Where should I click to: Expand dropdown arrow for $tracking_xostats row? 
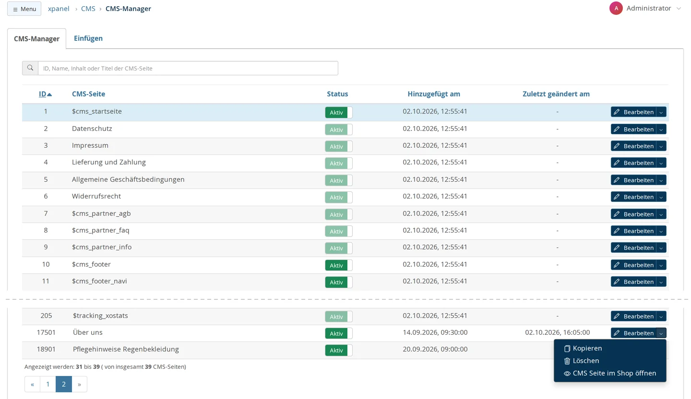(x=661, y=317)
